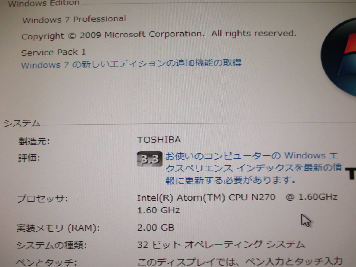Click the Microsoft Corporation copyright line

point(159,35)
